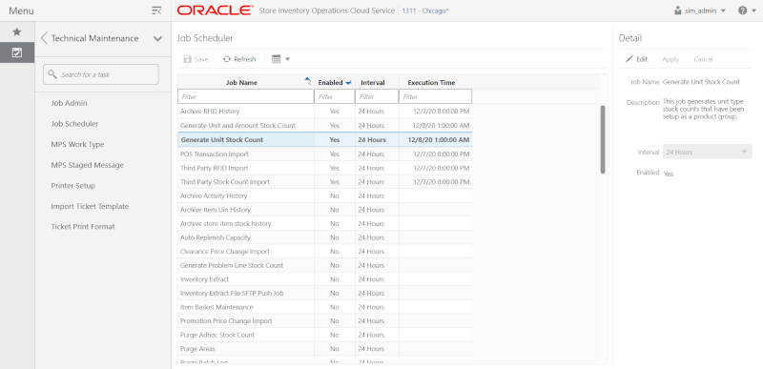This screenshot has height=369, width=763.
Task: Click the Edit button in Detail
Action: (x=636, y=59)
